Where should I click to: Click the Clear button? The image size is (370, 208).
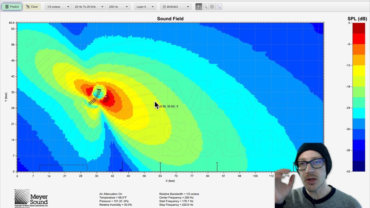[32, 7]
